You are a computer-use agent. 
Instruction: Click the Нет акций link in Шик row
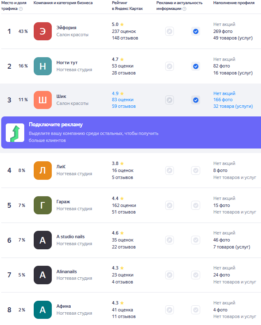pos(224,93)
